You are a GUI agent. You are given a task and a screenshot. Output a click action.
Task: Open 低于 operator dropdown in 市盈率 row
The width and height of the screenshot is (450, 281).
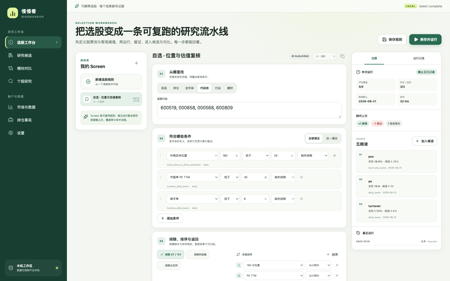[230, 177]
